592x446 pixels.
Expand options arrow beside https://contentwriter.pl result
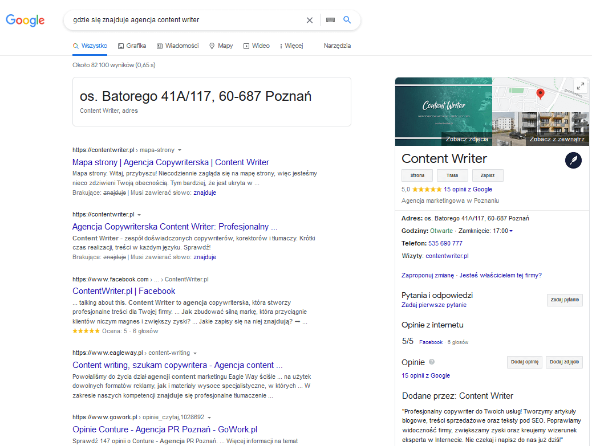(x=139, y=215)
